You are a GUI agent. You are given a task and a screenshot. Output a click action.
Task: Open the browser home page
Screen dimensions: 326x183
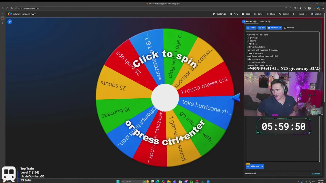pos(12,8)
